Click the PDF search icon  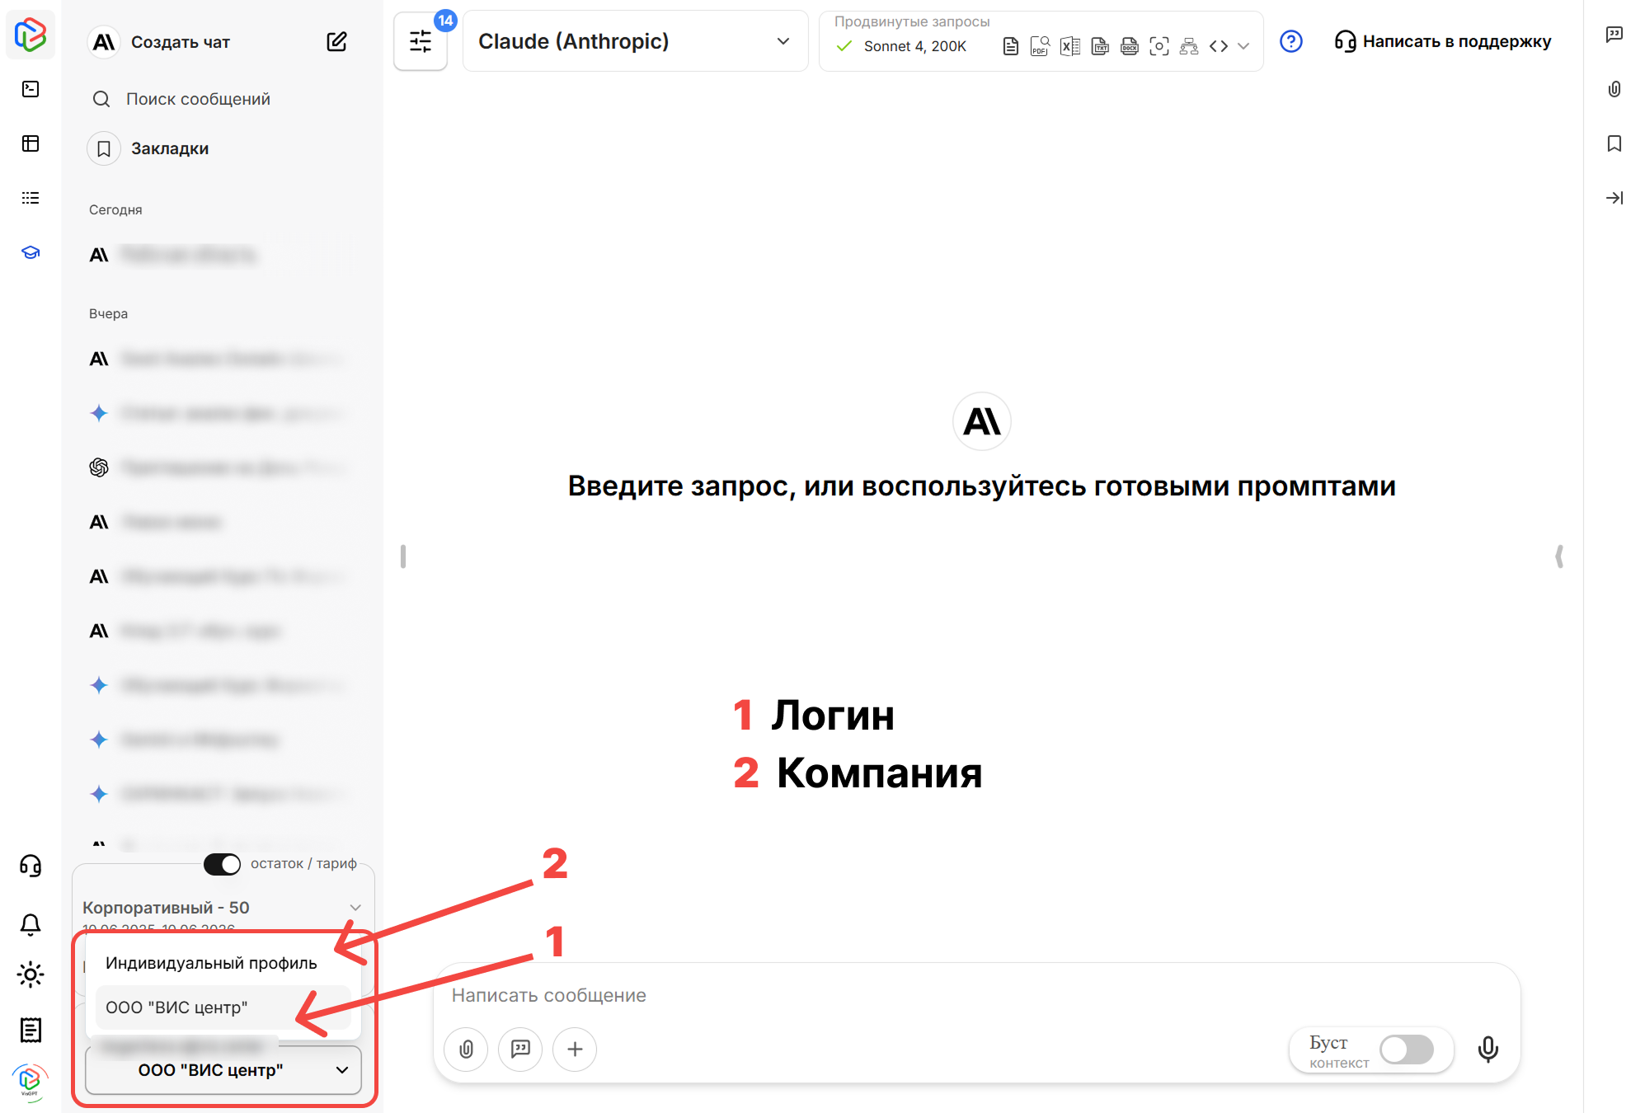pos(1040,46)
